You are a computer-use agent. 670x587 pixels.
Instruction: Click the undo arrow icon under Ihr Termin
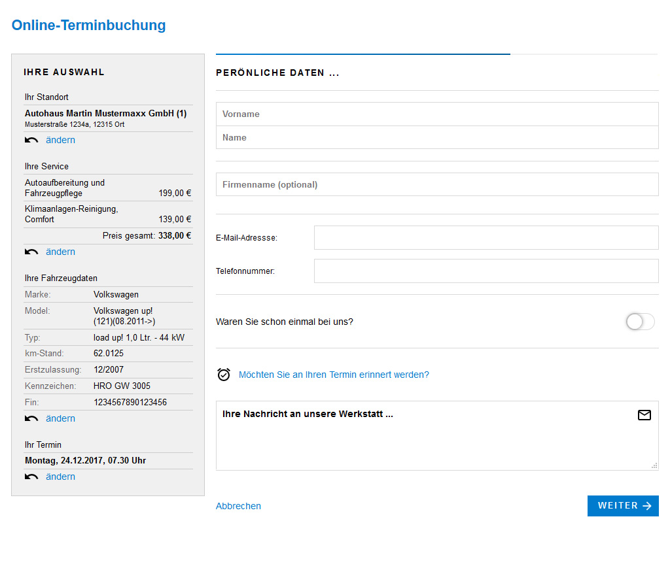[31, 477]
